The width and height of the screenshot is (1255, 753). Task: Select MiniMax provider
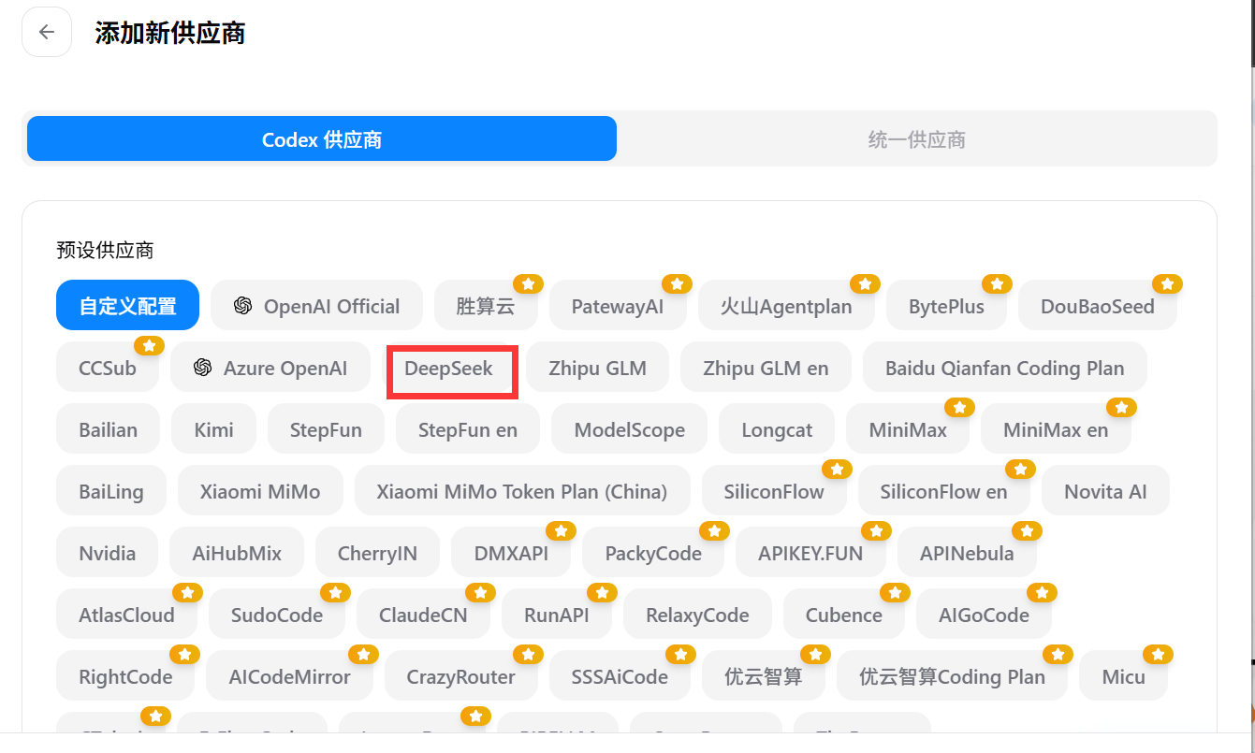[x=909, y=428]
